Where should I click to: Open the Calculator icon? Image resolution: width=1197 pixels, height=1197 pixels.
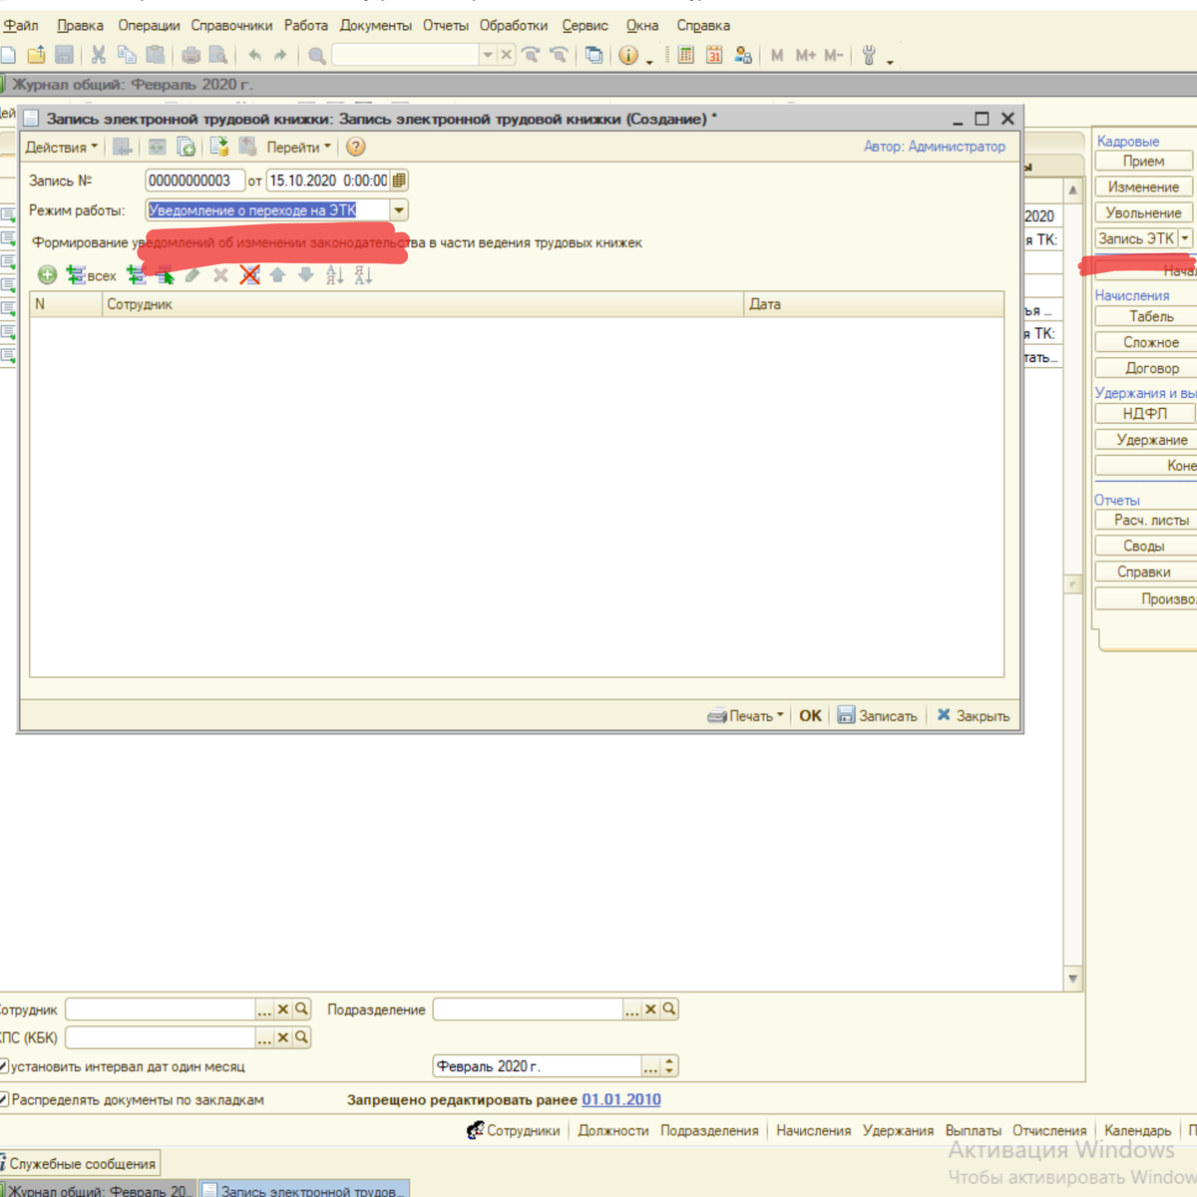[686, 56]
